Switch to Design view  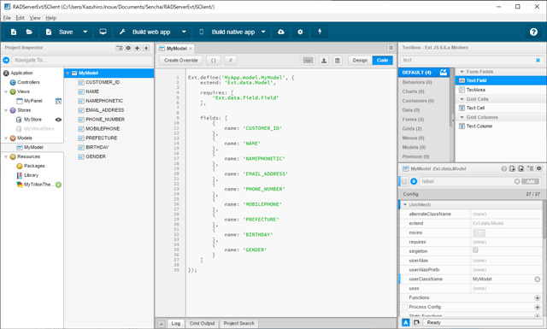pos(360,61)
